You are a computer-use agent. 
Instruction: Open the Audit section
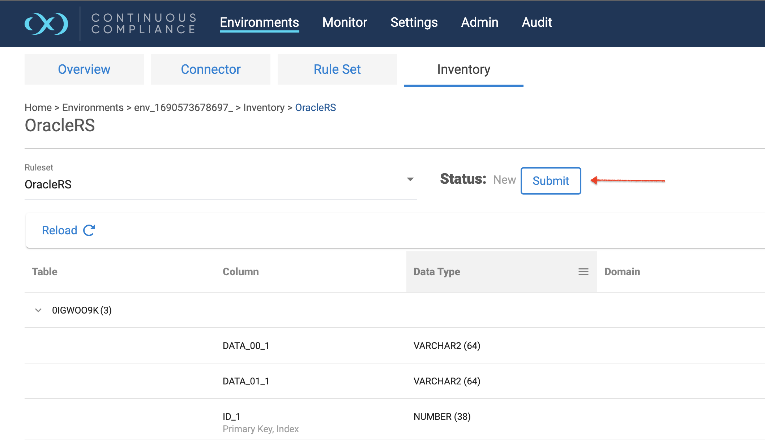coord(537,22)
